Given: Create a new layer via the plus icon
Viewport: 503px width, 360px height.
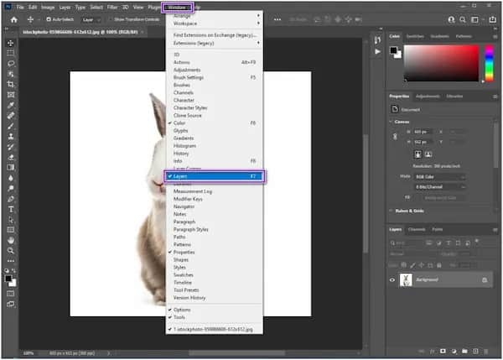Looking at the screenshot, I should (475, 352).
